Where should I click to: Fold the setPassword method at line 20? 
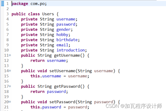pyautogui.click(x=10, y=102)
